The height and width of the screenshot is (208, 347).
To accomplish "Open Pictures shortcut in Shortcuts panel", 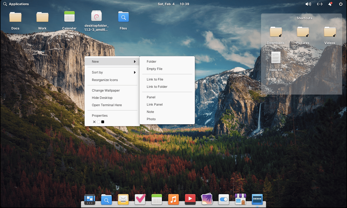I will point(303,32).
